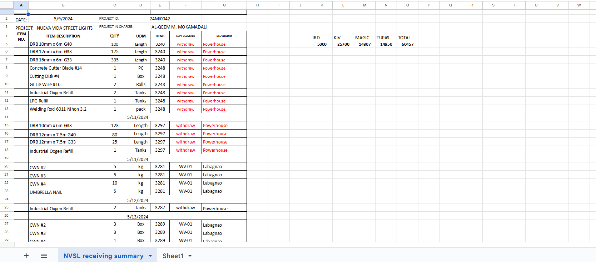596x262 pixels.
Task: Select row 24 header
Action: coord(6,199)
